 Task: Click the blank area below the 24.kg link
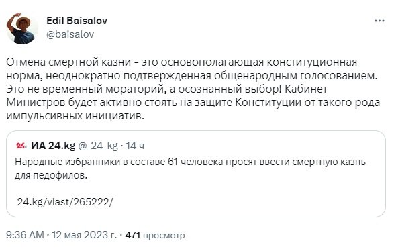(196, 211)
